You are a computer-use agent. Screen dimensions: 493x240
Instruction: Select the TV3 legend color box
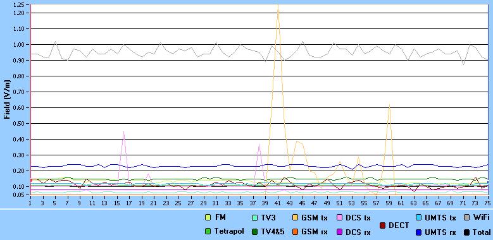coord(255,217)
